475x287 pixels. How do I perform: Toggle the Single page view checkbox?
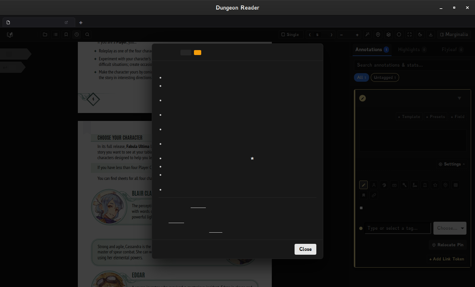pos(290,34)
